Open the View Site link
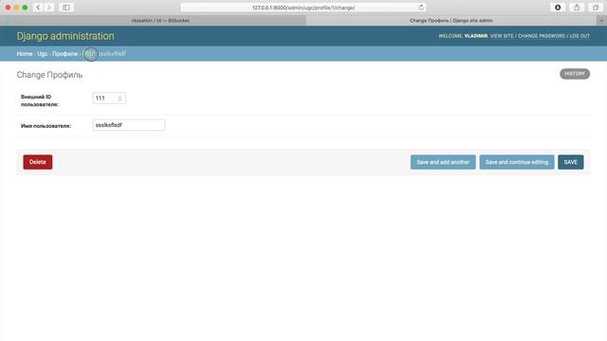Image resolution: width=607 pixels, height=341 pixels. click(502, 36)
